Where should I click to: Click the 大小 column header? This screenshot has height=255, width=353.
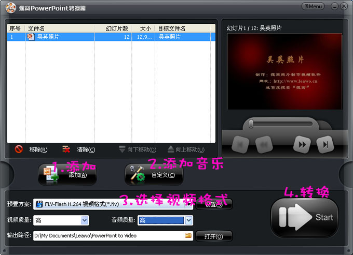click(x=143, y=28)
